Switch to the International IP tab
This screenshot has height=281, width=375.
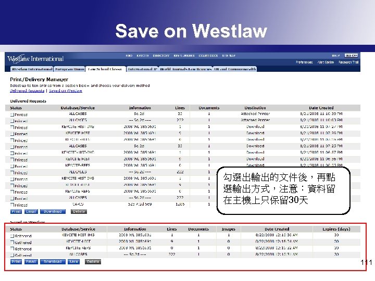(x=142, y=69)
